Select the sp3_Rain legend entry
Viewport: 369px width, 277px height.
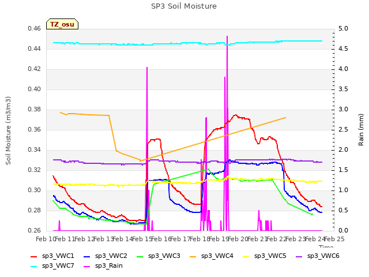point(103,266)
